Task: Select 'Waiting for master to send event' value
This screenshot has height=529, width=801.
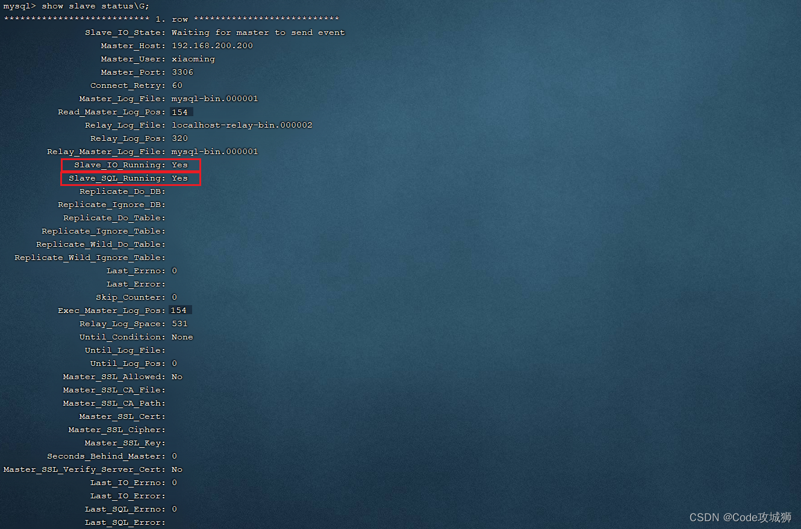Action: click(x=258, y=32)
